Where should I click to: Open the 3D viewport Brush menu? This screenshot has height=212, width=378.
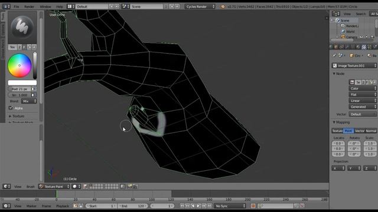pyautogui.click(x=31, y=187)
